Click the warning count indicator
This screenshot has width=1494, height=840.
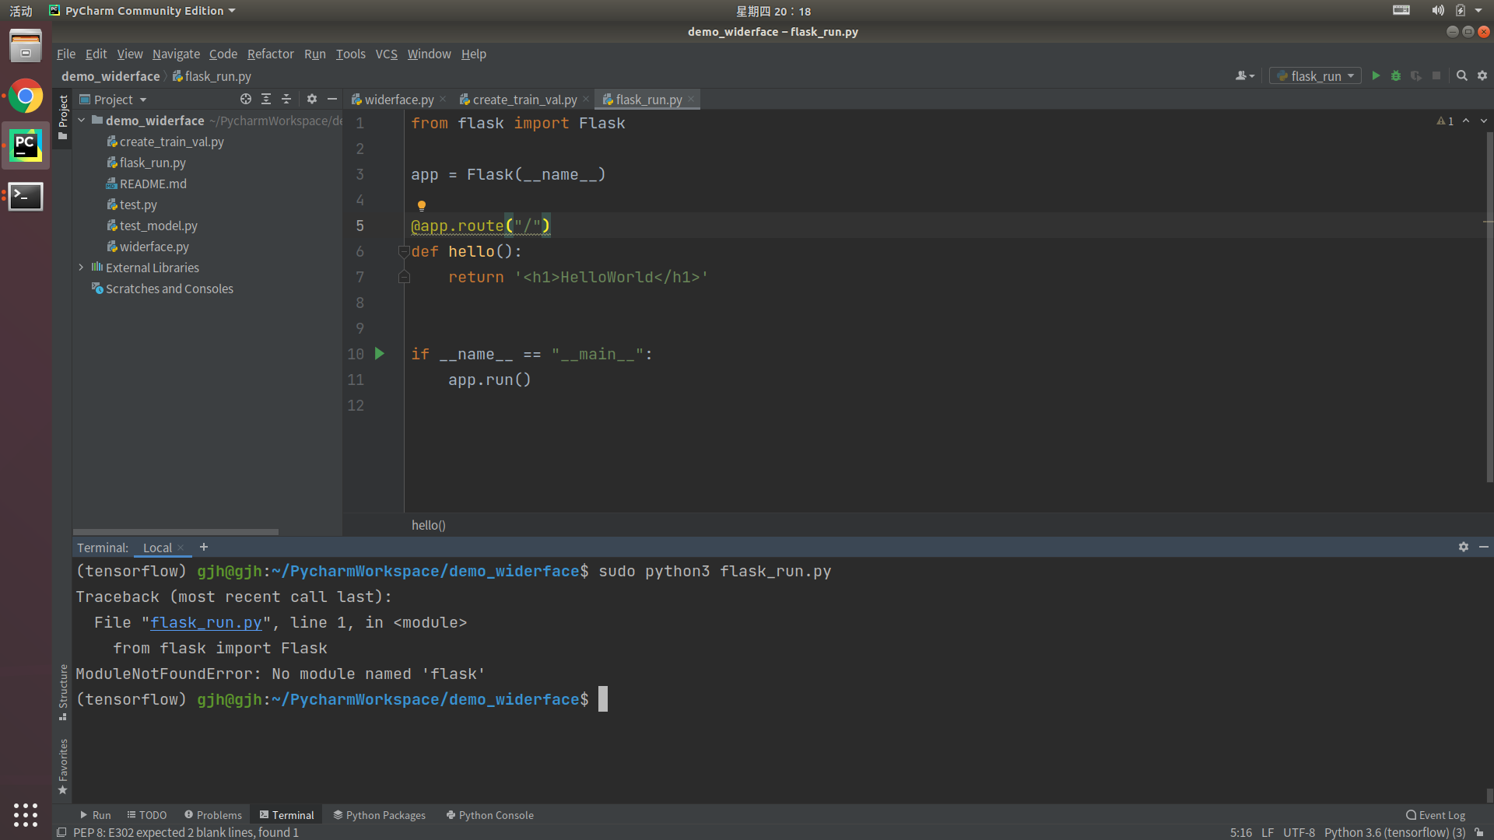[1445, 121]
